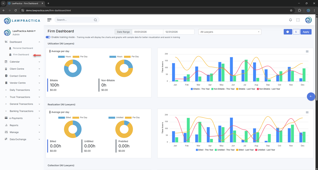Click the start date field 01/01/2026
Image resolution: width=318 pixels, height=170 pixels.
tap(147, 32)
